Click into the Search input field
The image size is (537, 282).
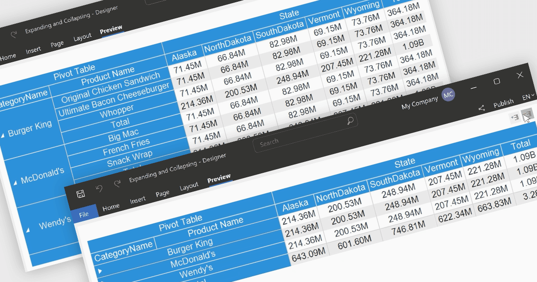305,132
